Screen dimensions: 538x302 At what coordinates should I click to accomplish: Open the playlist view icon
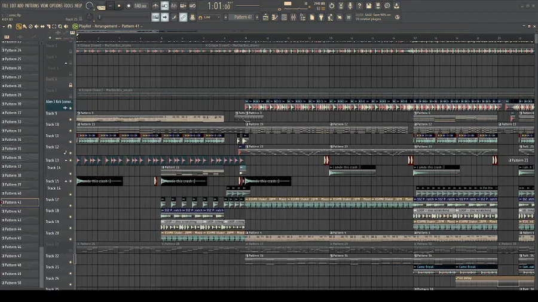coord(265,17)
